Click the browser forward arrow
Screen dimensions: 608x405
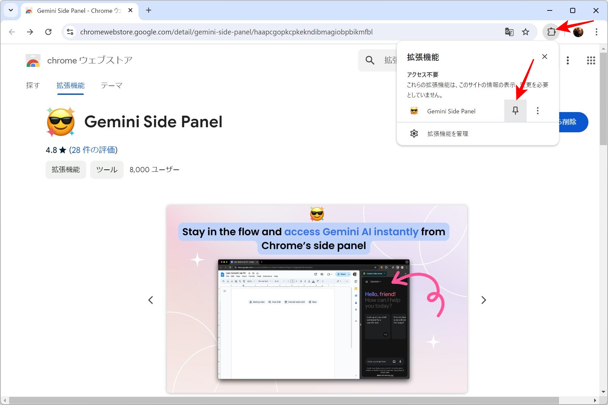tap(30, 32)
